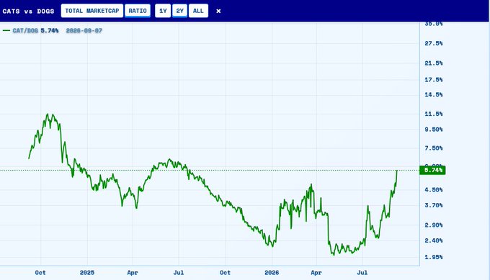Click the 4.50% y-axis label
Image resolution: width=490 pixels, height=280 pixels.
[x=434, y=190]
